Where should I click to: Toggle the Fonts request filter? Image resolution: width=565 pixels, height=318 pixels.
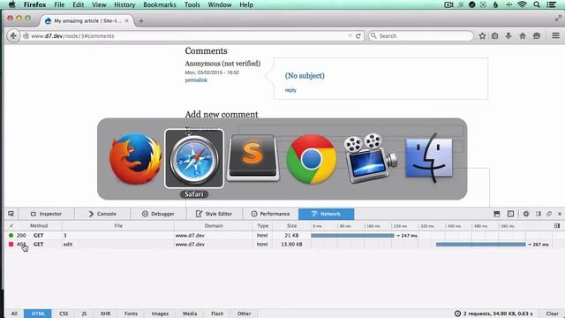(x=131, y=314)
